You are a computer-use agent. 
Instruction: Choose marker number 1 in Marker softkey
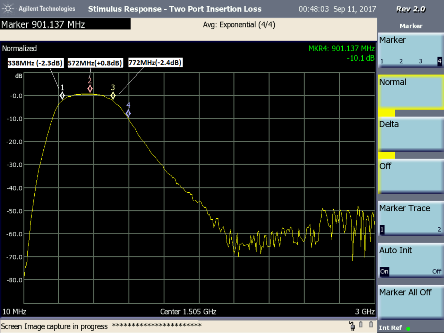pyautogui.click(x=382, y=61)
